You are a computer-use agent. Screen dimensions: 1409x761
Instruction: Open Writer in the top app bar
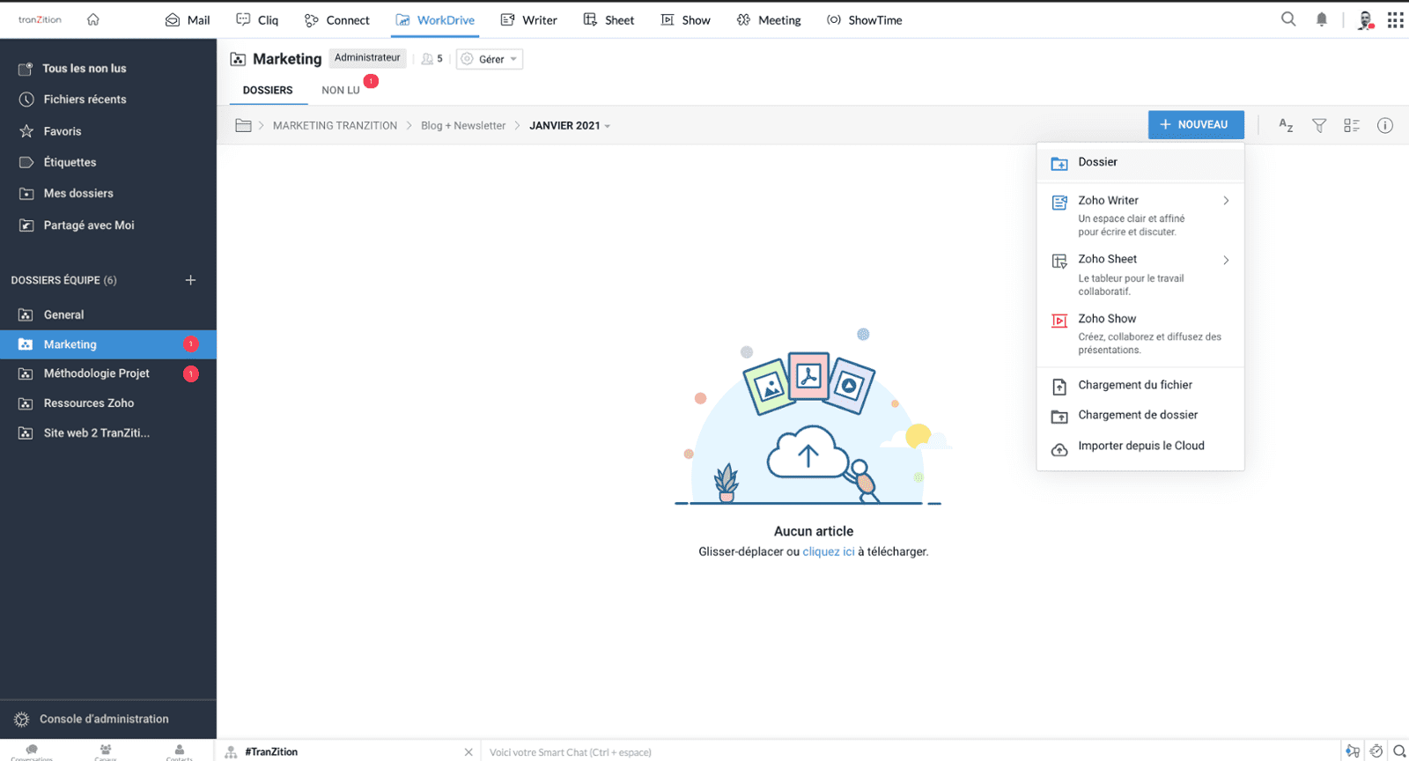pyautogui.click(x=528, y=20)
